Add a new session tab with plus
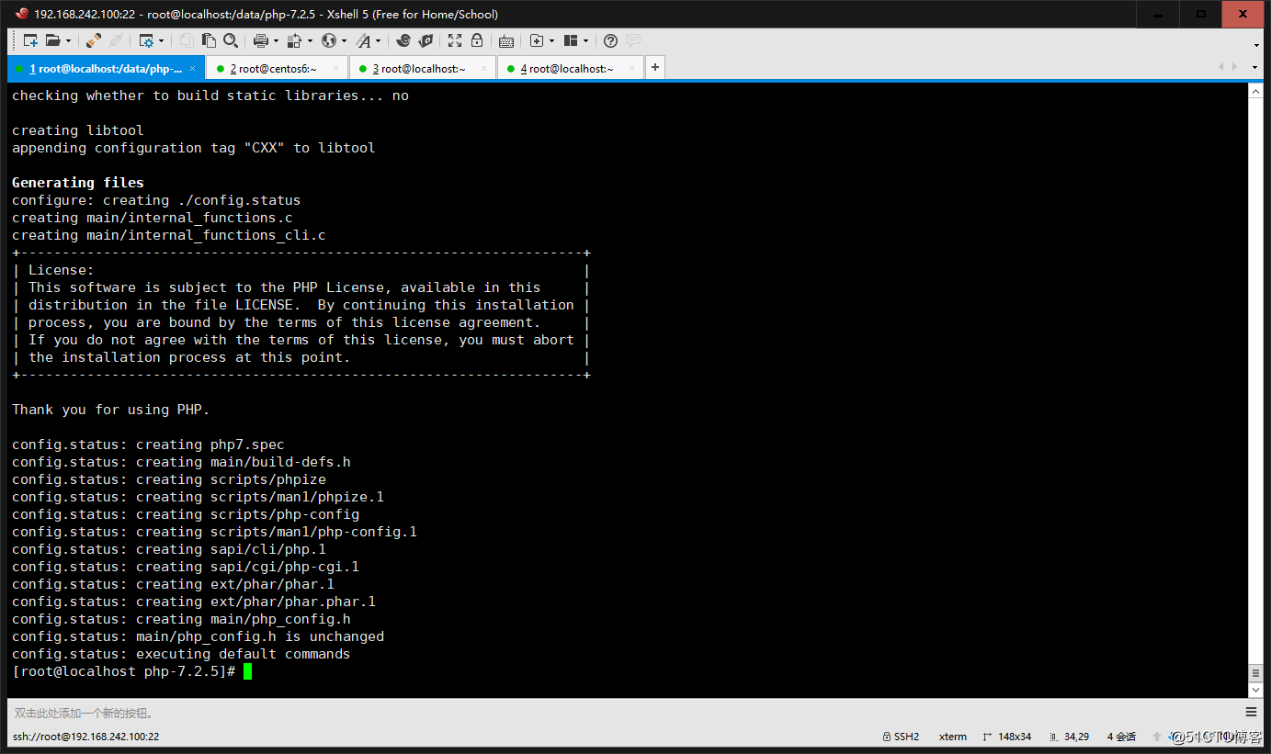Viewport: 1271px width, 754px height. tap(655, 68)
